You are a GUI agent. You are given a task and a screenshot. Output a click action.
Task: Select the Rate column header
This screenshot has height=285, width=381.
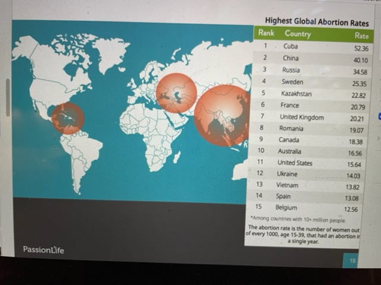click(x=361, y=36)
